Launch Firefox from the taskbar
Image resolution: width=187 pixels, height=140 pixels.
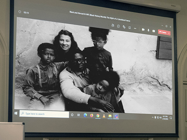click(91, 115)
